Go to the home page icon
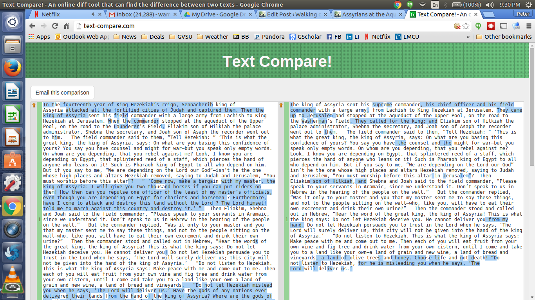 67,26
